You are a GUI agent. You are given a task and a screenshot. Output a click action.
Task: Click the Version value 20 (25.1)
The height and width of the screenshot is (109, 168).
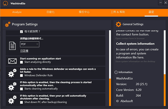[x=141, y=84]
